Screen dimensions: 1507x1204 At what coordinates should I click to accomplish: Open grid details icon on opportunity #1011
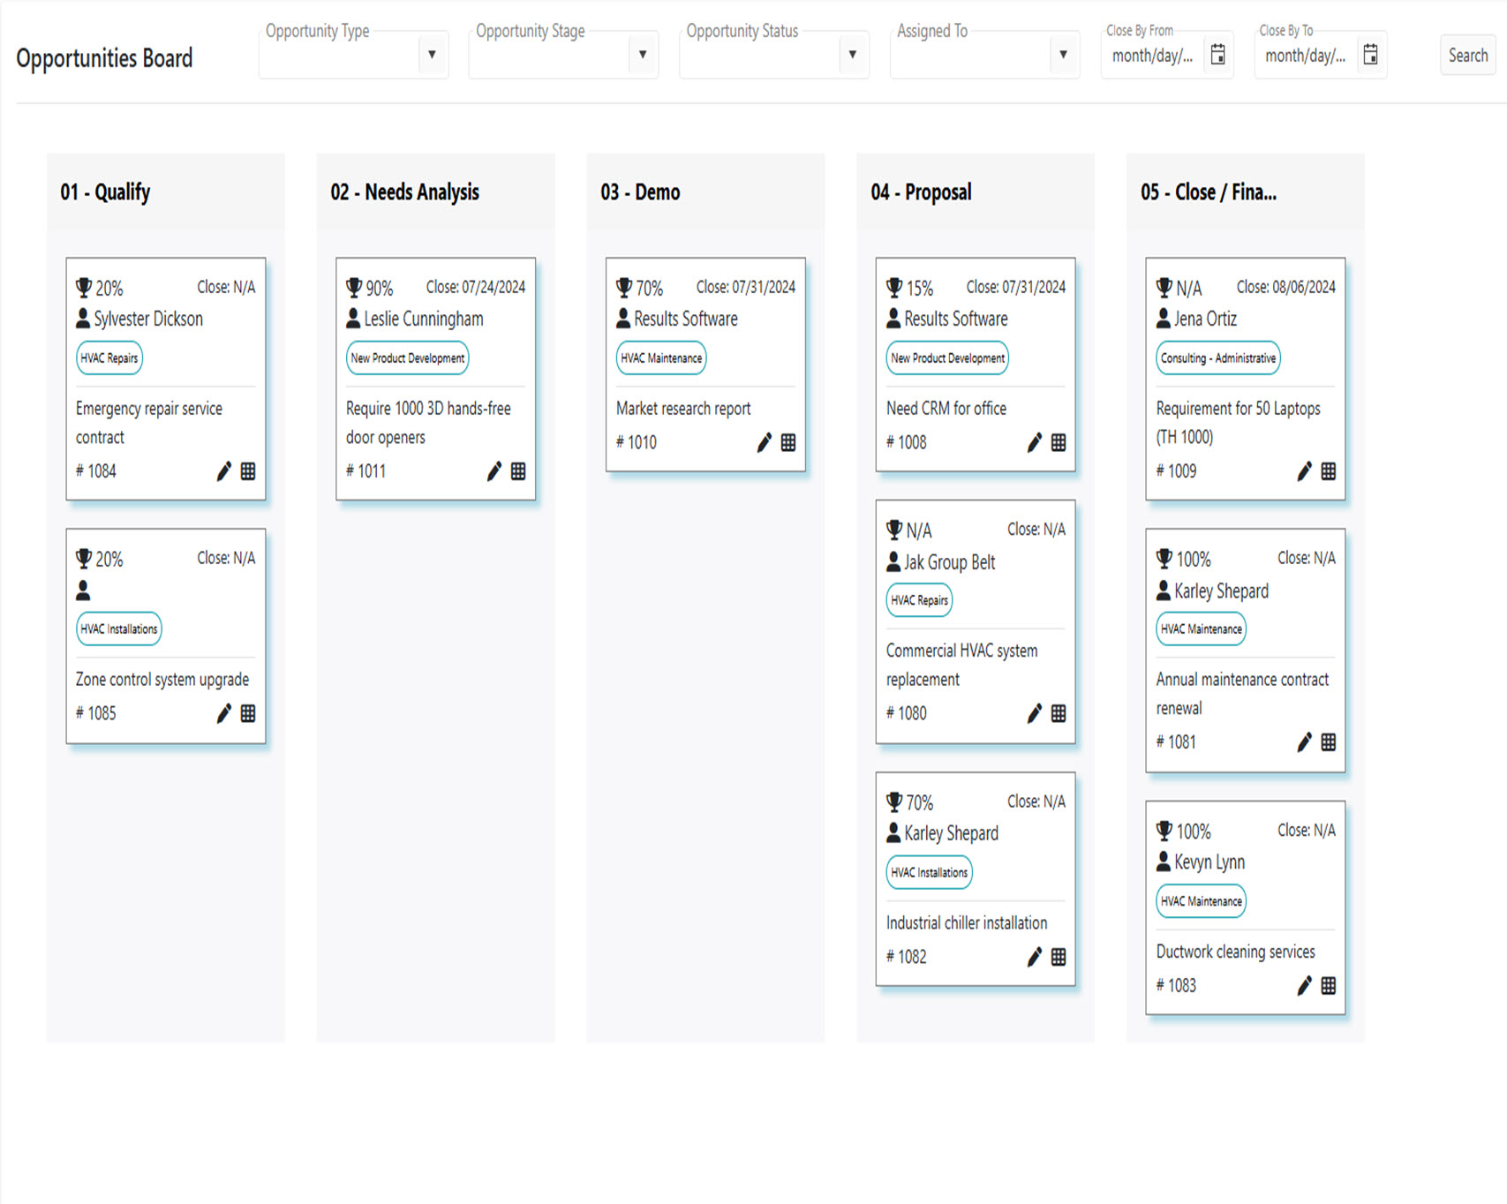pos(518,471)
